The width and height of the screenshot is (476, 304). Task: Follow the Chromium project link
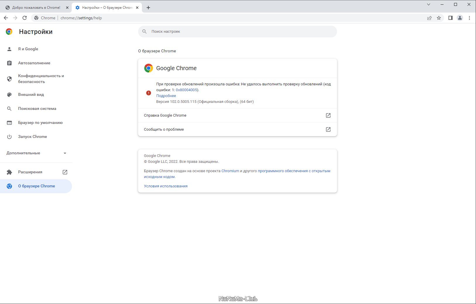coord(230,171)
